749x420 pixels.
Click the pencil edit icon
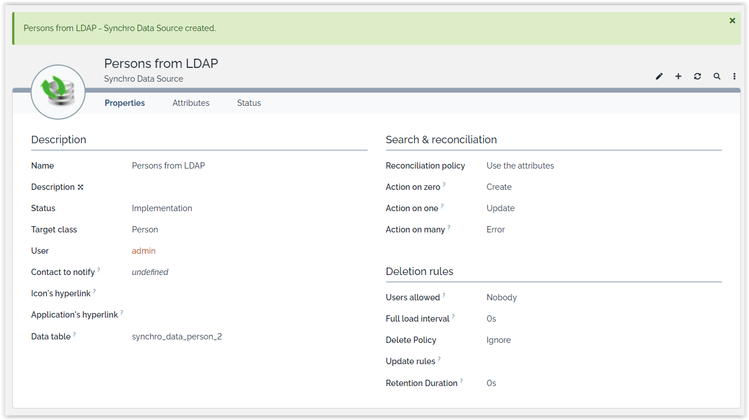659,77
